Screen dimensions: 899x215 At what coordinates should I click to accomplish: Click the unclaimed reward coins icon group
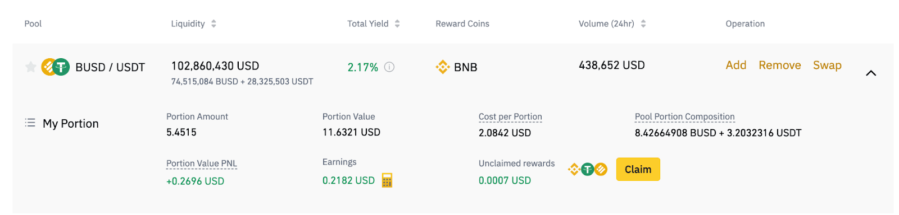point(588,169)
